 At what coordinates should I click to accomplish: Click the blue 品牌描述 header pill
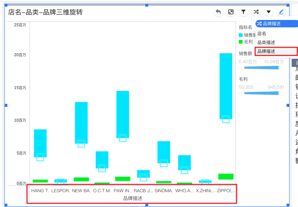pos(277,24)
